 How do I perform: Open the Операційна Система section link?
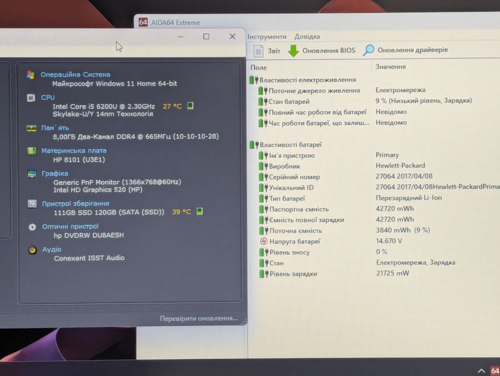click(75, 74)
